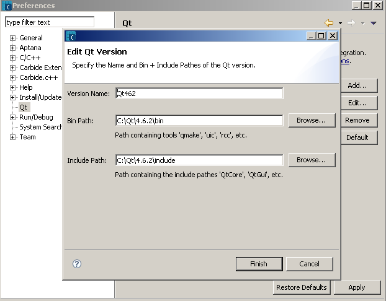Viewport: 386px width, 301px height.
Task: Expand the Help tree node
Action: click(x=12, y=87)
